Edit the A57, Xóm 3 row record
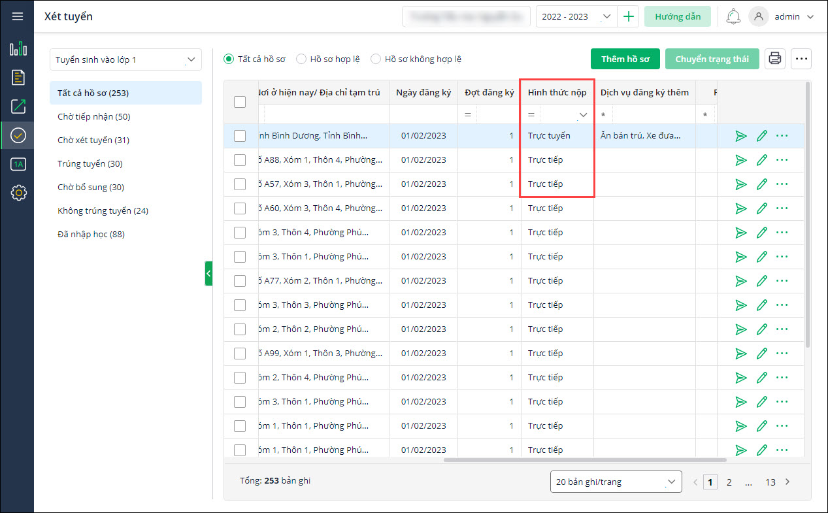The height and width of the screenshot is (513, 828). click(761, 184)
